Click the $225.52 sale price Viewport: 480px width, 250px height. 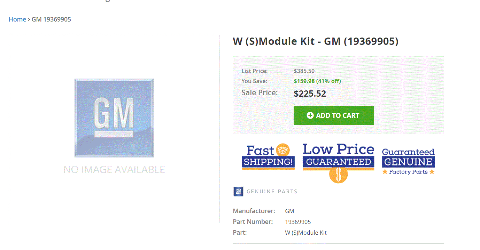310,94
